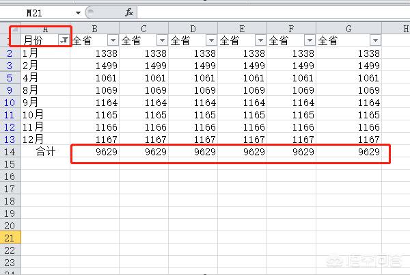
Task: Open filter dropdown in column D header cell
Action: (x=211, y=41)
